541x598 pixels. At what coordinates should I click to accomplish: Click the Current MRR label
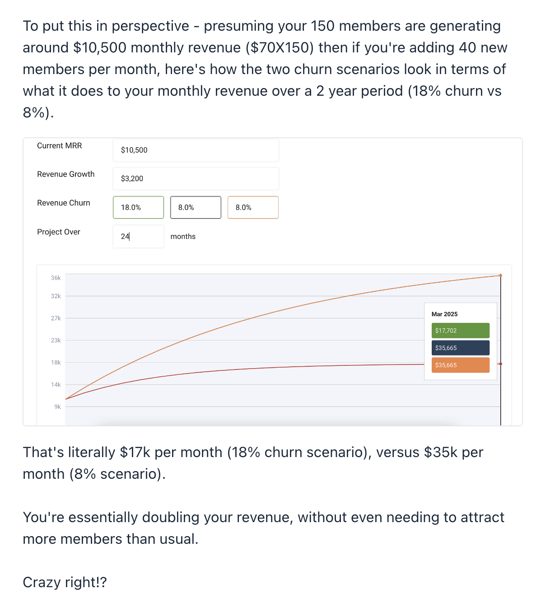60,145
